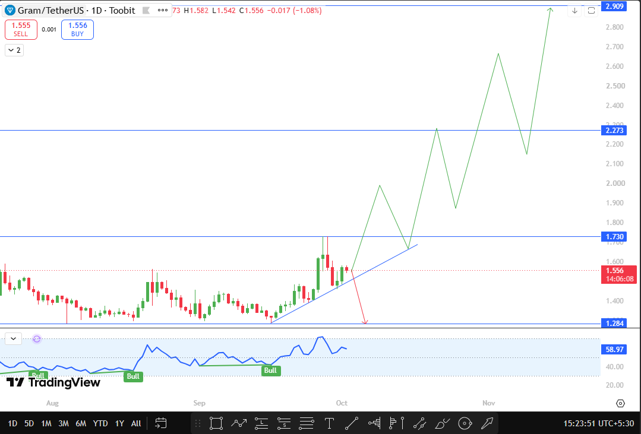Select the Regression Trend channel tool

coord(420,423)
